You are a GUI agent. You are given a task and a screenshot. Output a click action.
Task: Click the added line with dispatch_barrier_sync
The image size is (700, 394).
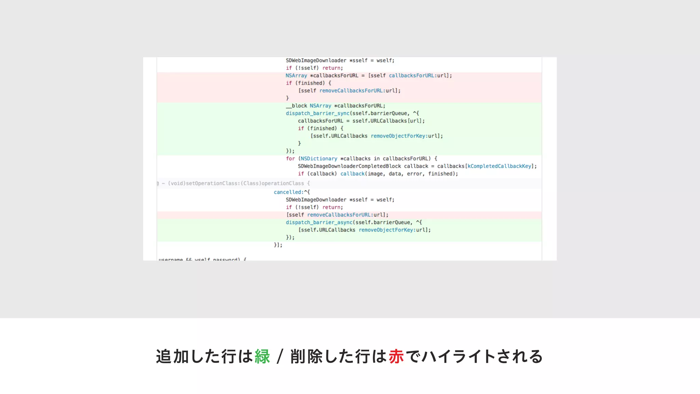tap(352, 113)
